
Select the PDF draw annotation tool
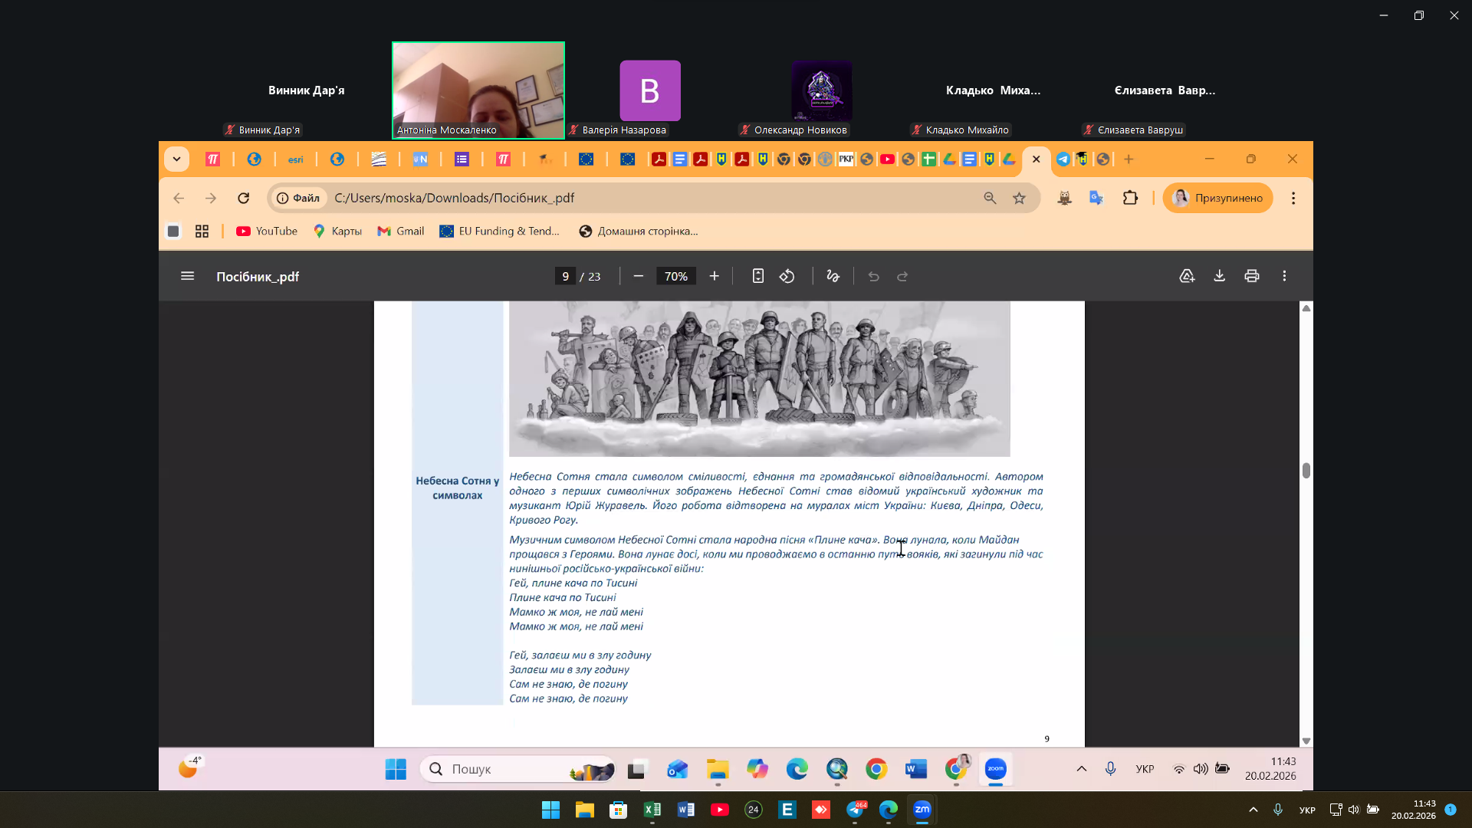(833, 276)
